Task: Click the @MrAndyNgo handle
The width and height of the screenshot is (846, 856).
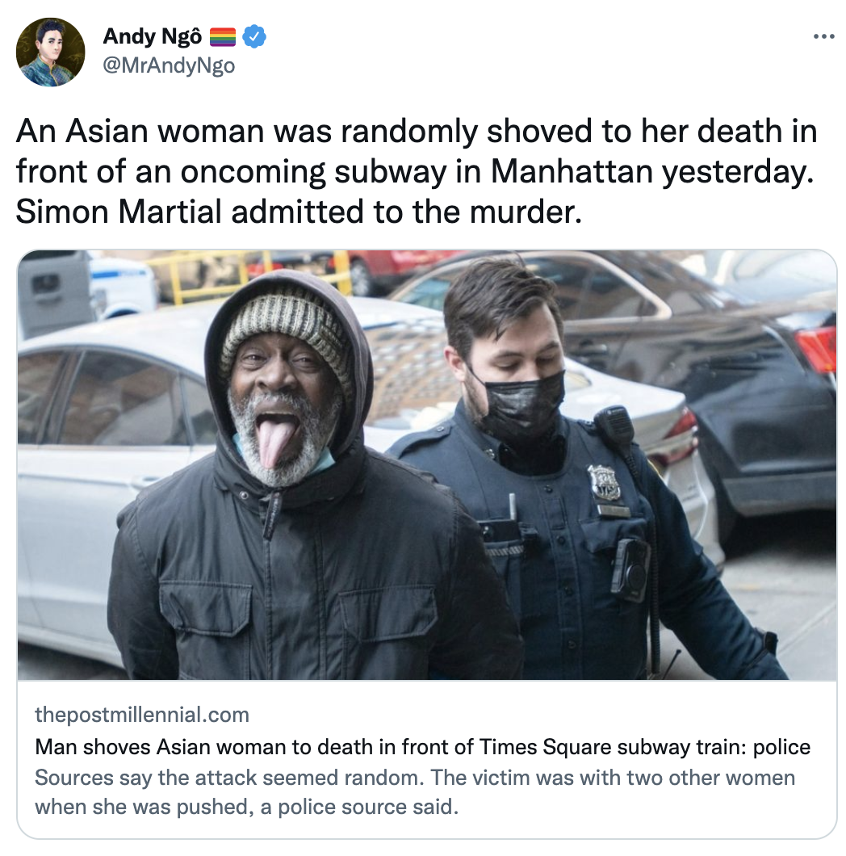Action: coord(169,65)
